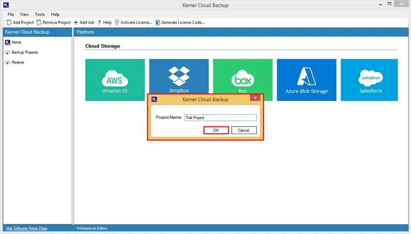Choose the Salesforce platform tile
The width and height of the screenshot is (411, 234).
tap(369, 80)
